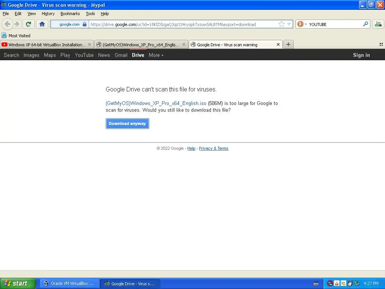The height and width of the screenshot is (289, 385).
Task: Click google.com site identity label
Action: coord(70,24)
